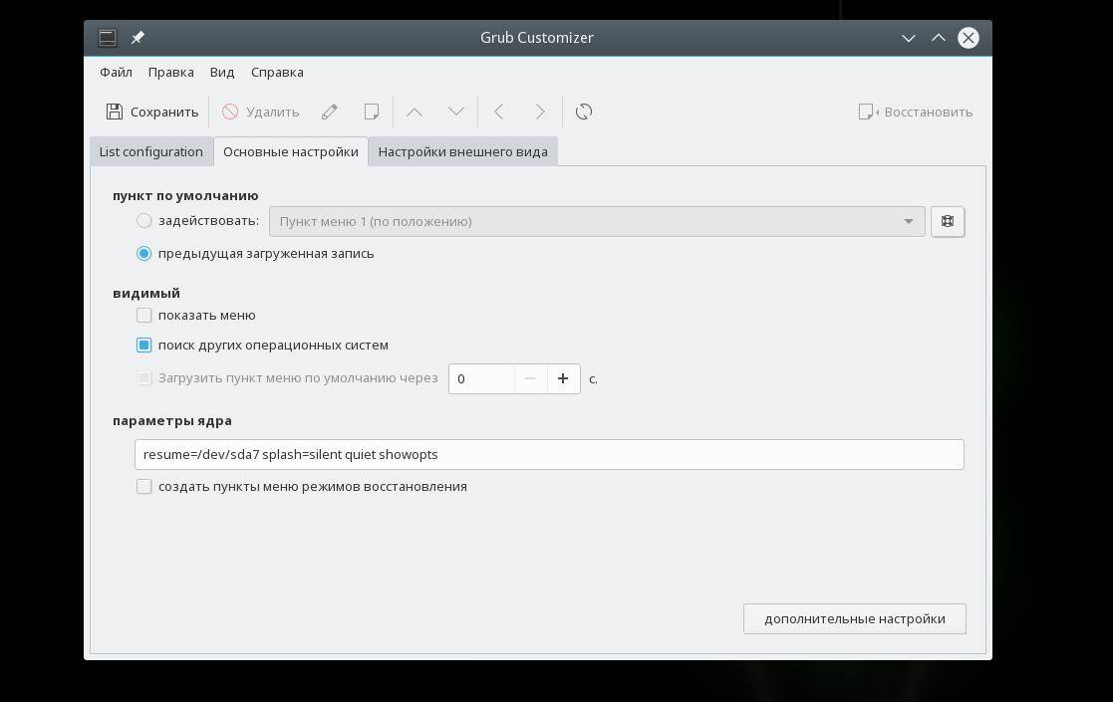Switch to Настройки внешнего вида tab
The image size is (1113, 702).
(462, 151)
